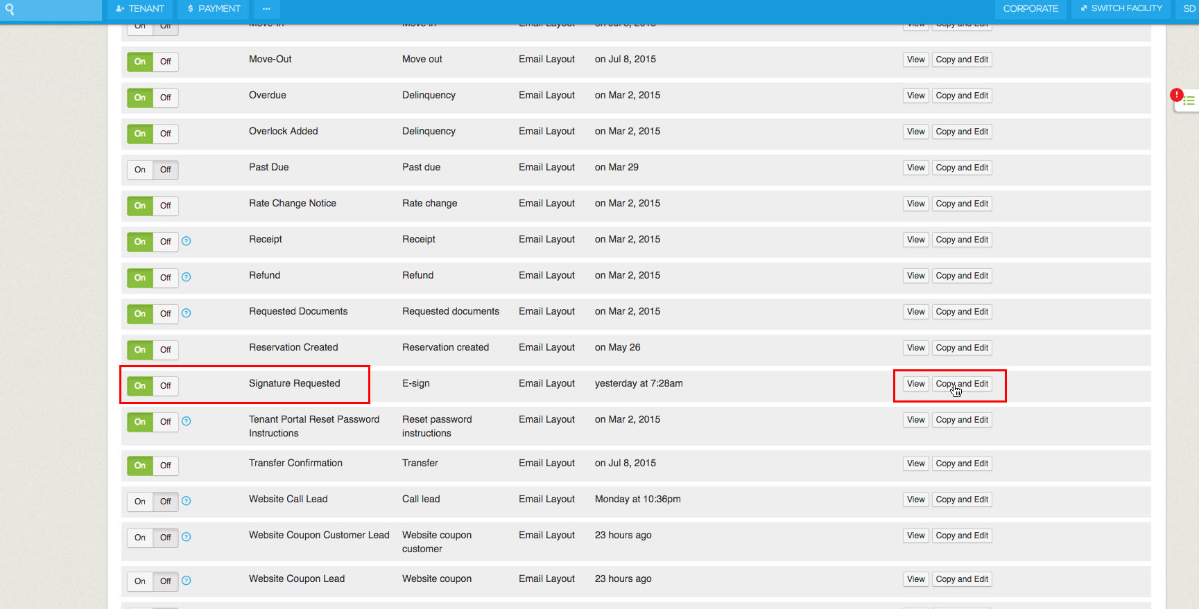Turn off the Overdue email notification
Image resolution: width=1199 pixels, height=609 pixels.
(166, 98)
